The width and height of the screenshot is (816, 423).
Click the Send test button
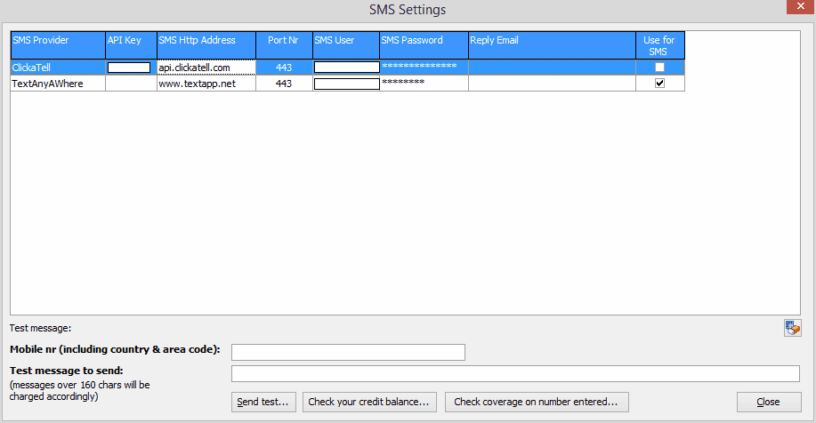click(263, 402)
